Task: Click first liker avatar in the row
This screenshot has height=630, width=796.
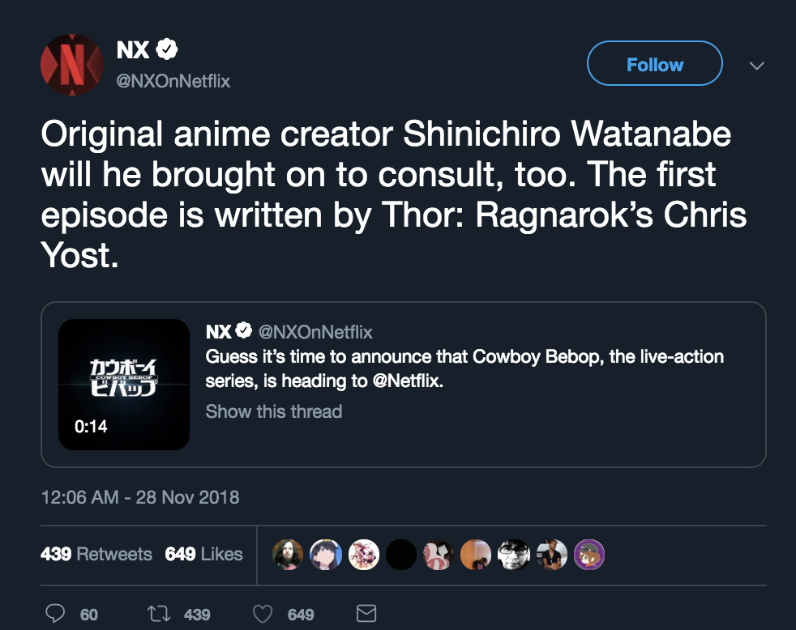Action: point(288,554)
